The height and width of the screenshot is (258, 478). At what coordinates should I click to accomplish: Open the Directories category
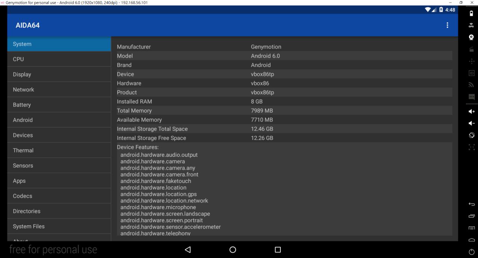(59, 211)
